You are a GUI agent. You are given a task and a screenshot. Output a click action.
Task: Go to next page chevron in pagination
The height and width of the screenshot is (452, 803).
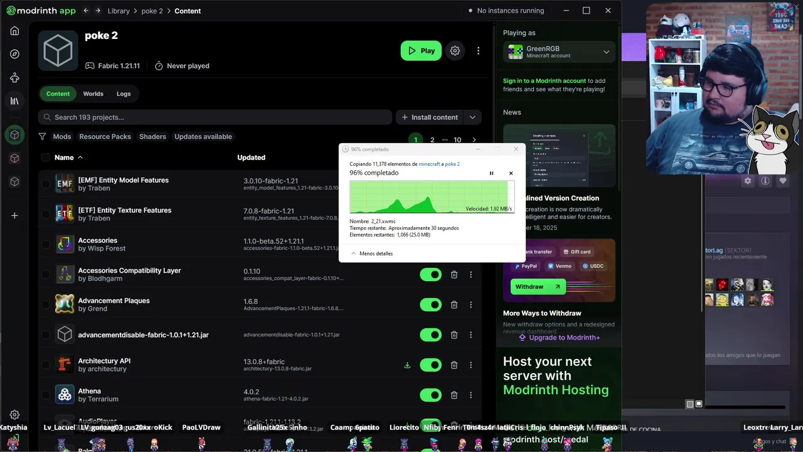click(x=474, y=140)
